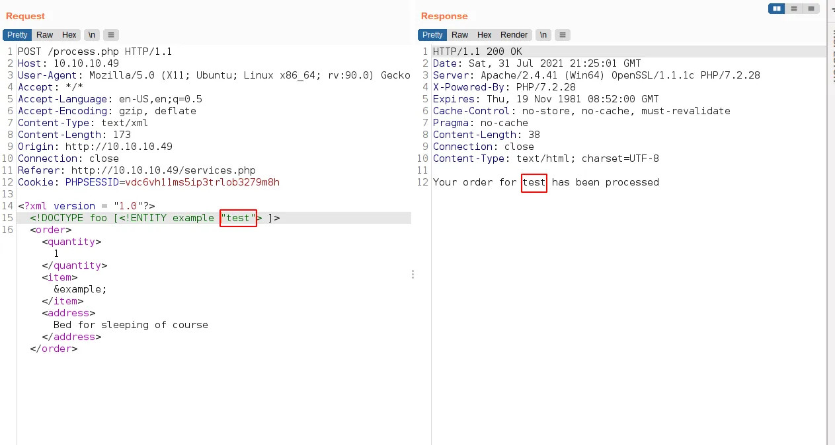Image resolution: width=835 pixels, height=445 pixels.
Task: Open the Request editor options menu icon
Action: 111,35
